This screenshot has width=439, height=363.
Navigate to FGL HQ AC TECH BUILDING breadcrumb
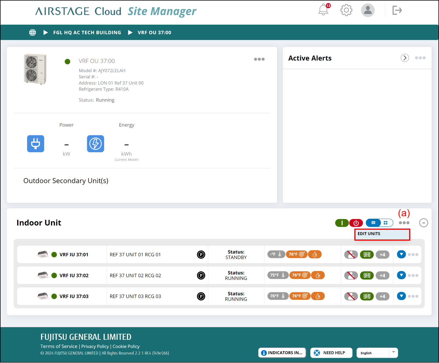pyautogui.click(x=87, y=33)
